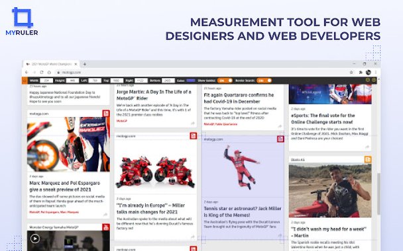Click the ruler Top input field

[117, 81]
